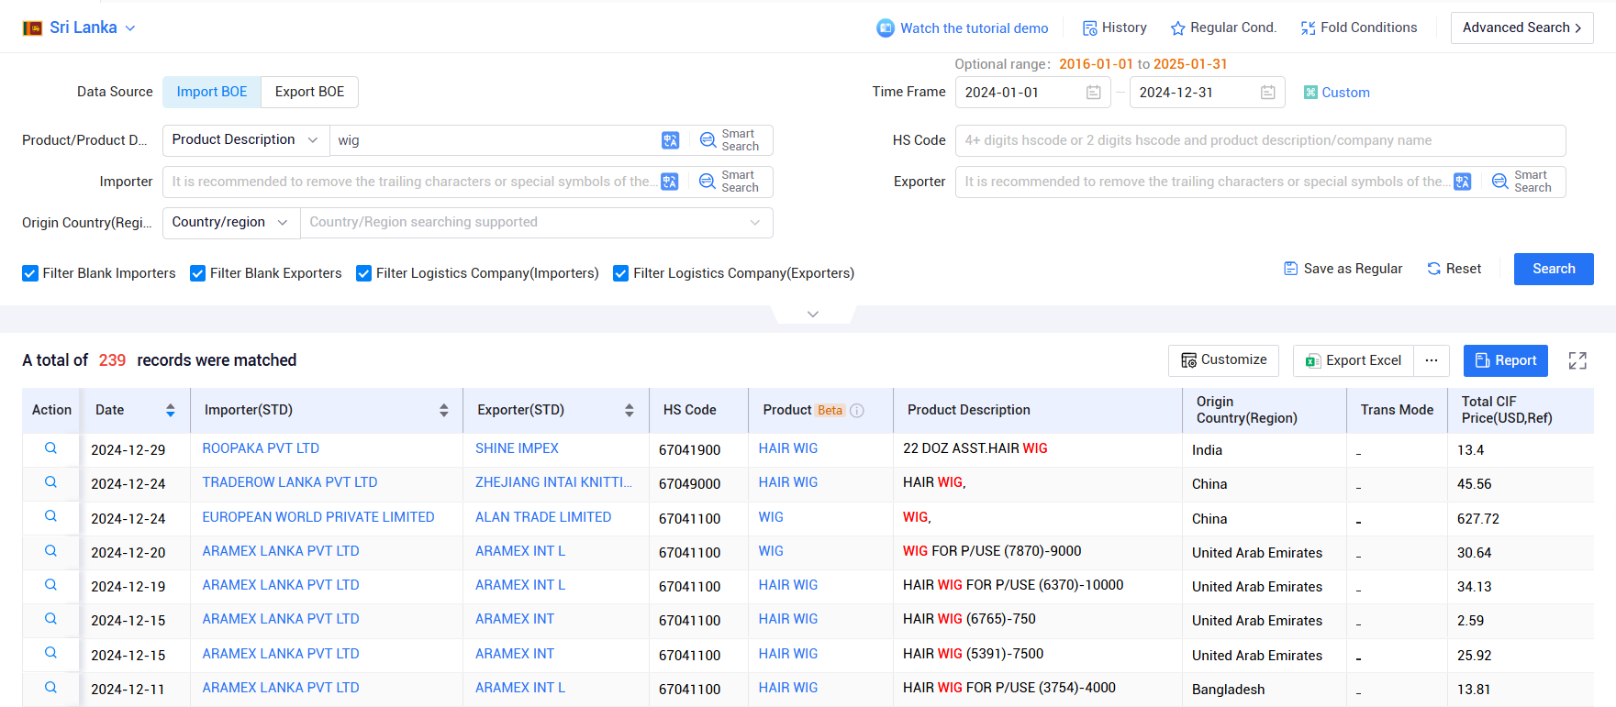
Task: Open the EUROPEAN WORLD PRIVATE LIMITED importer link
Action: pyautogui.click(x=318, y=517)
